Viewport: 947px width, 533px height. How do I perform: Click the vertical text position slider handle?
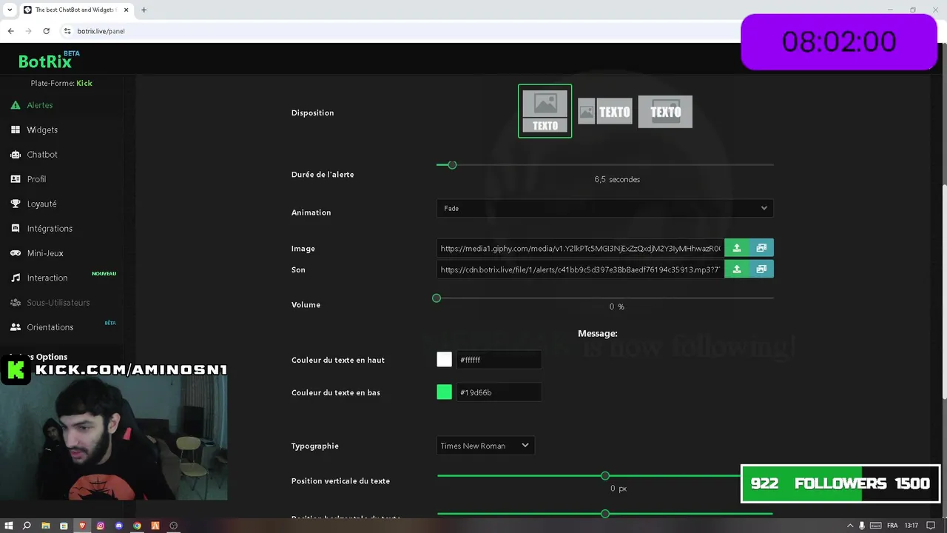click(605, 475)
